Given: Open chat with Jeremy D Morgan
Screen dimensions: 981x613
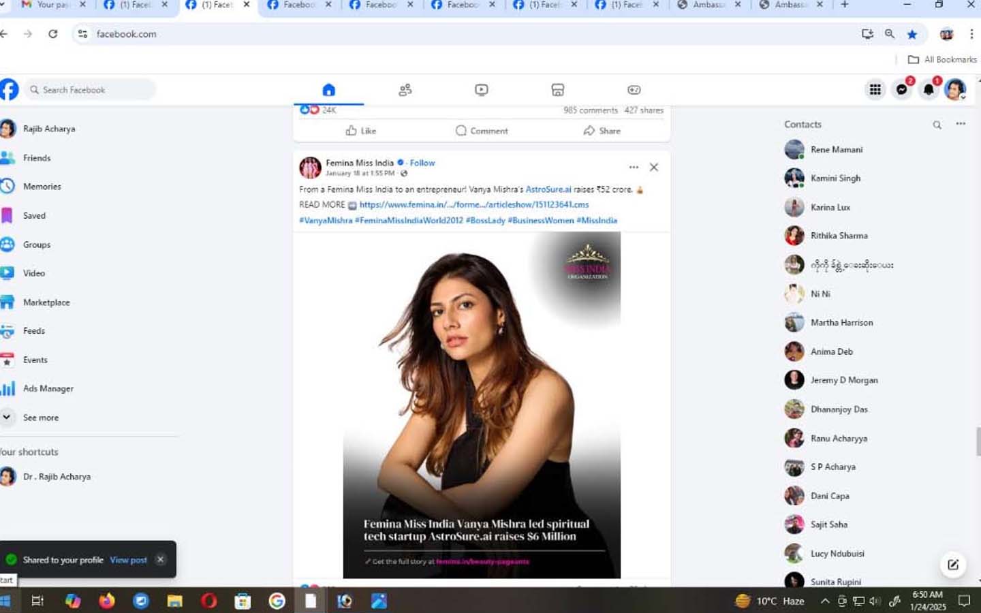Looking at the screenshot, I should [844, 380].
